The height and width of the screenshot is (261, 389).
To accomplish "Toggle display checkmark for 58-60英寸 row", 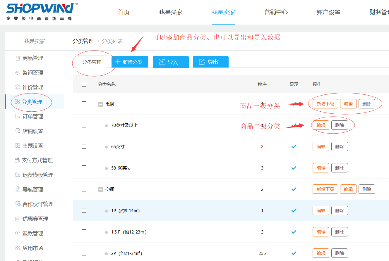I will (x=294, y=168).
